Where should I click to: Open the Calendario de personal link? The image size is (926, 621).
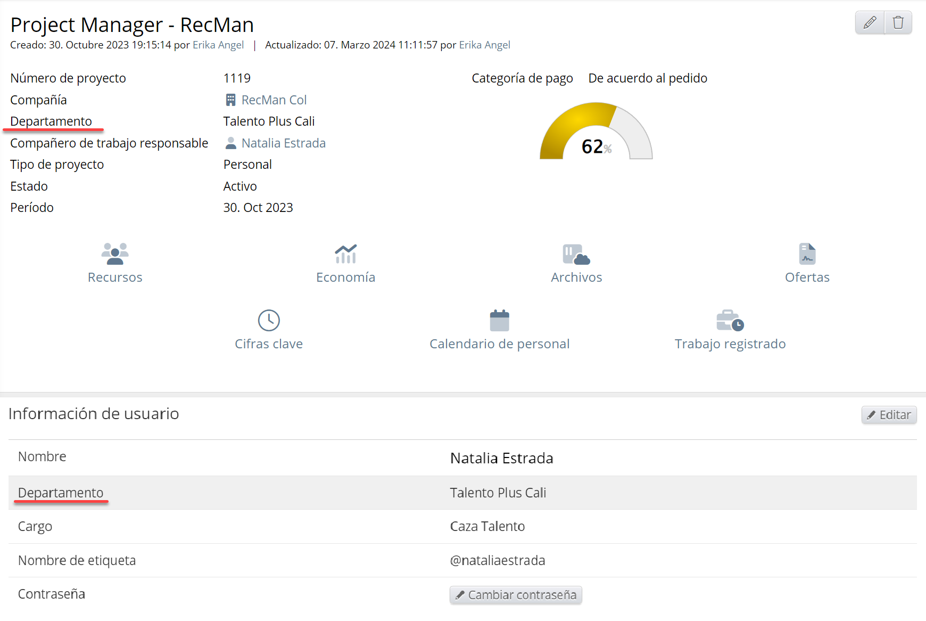click(500, 344)
